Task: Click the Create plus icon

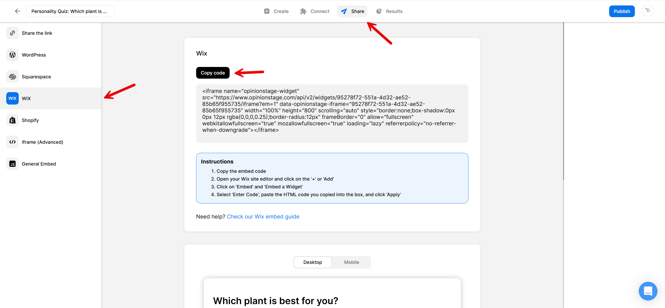Action: [x=266, y=11]
